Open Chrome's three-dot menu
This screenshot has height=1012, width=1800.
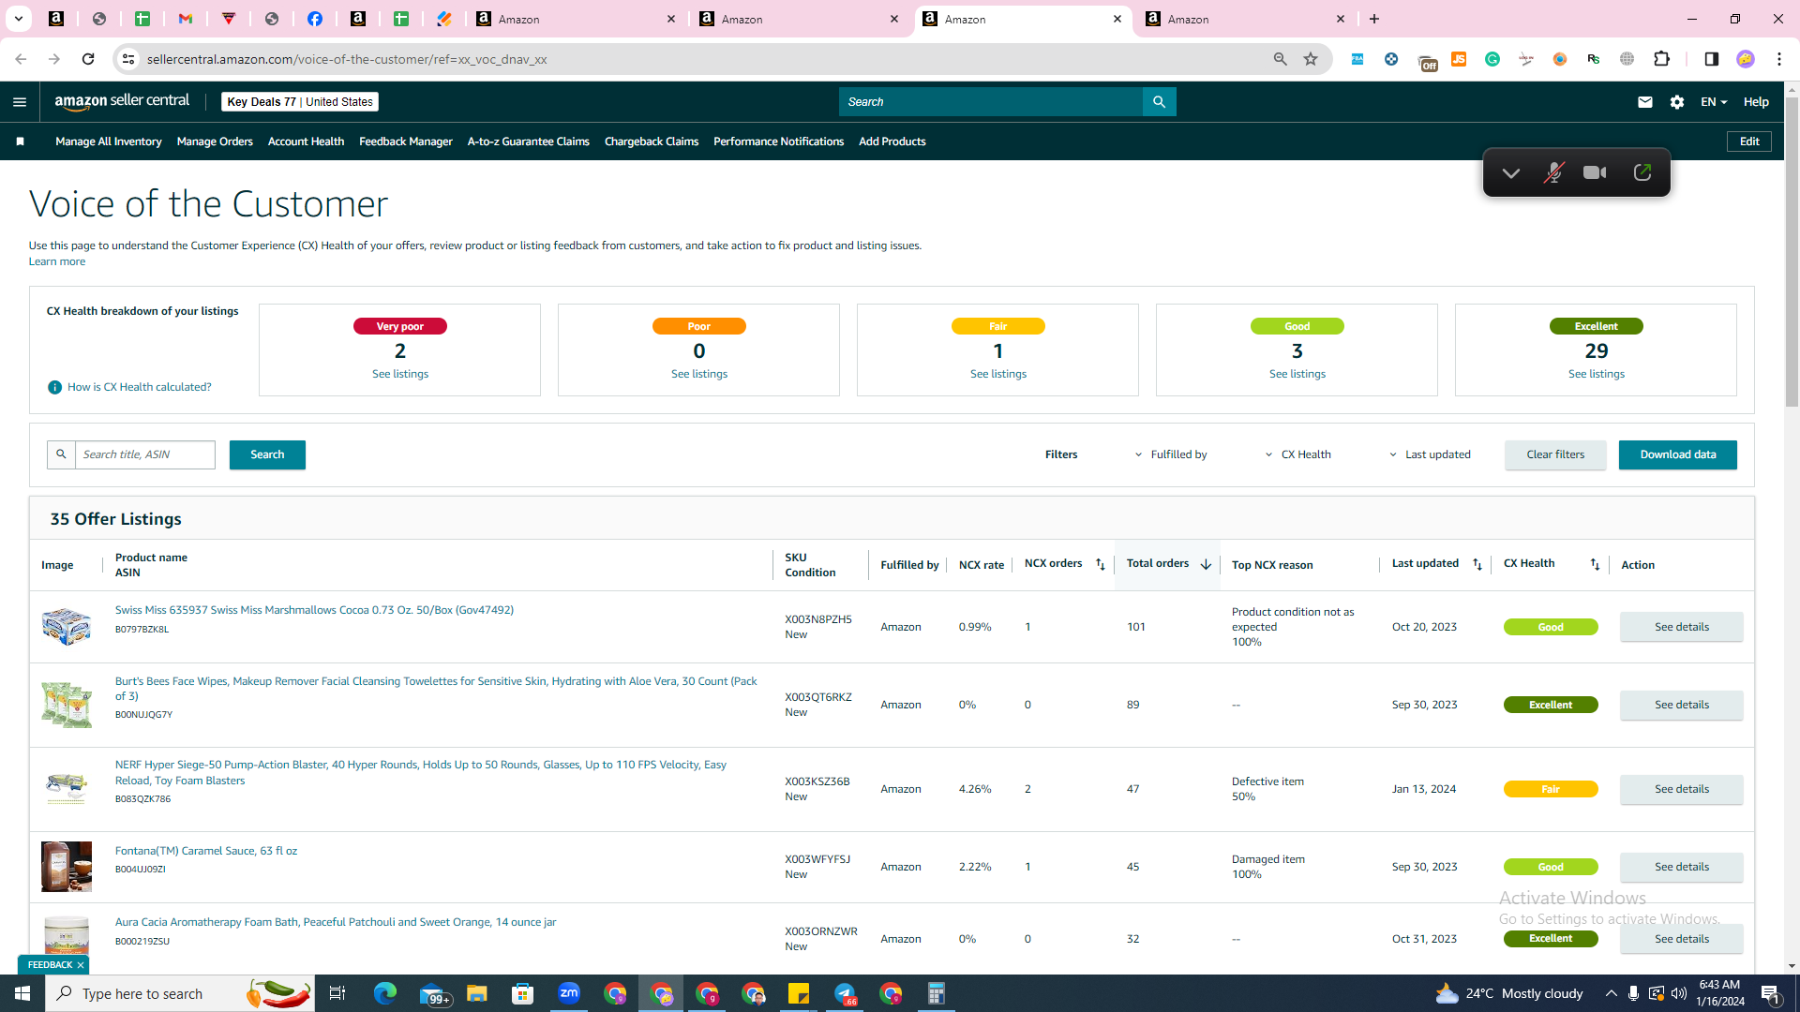[x=1779, y=59]
